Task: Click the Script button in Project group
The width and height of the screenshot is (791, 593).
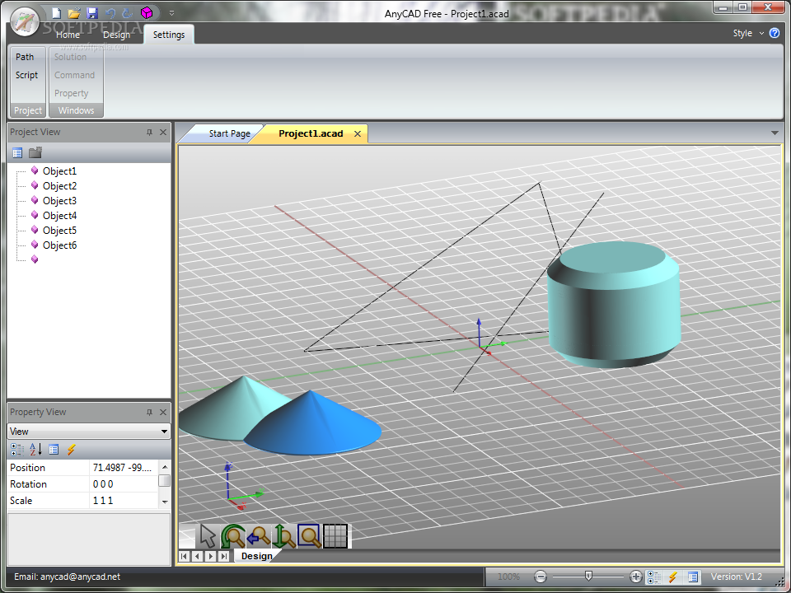Action: pyautogui.click(x=26, y=75)
